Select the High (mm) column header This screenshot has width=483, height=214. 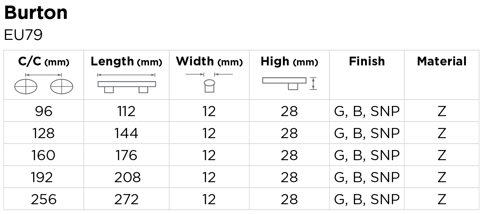[x=289, y=62]
